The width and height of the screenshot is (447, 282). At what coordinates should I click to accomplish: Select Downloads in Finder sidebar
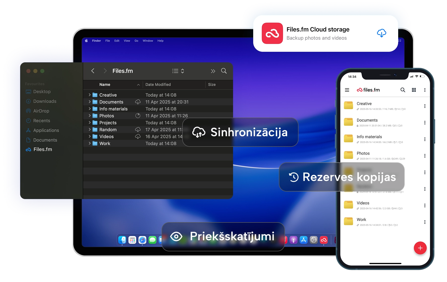click(41, 101)
